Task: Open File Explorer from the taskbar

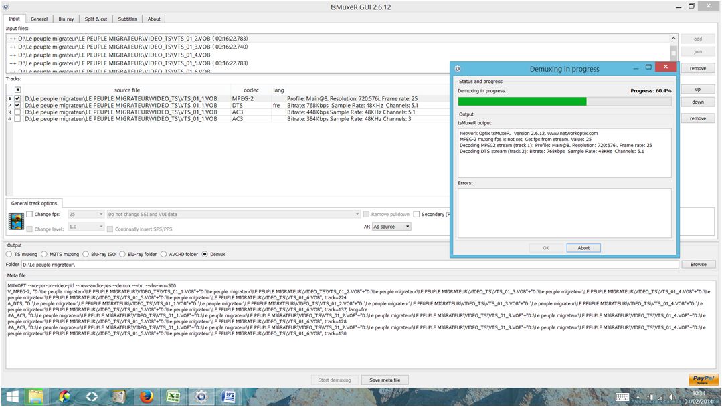Action: [x=36, y=397]
